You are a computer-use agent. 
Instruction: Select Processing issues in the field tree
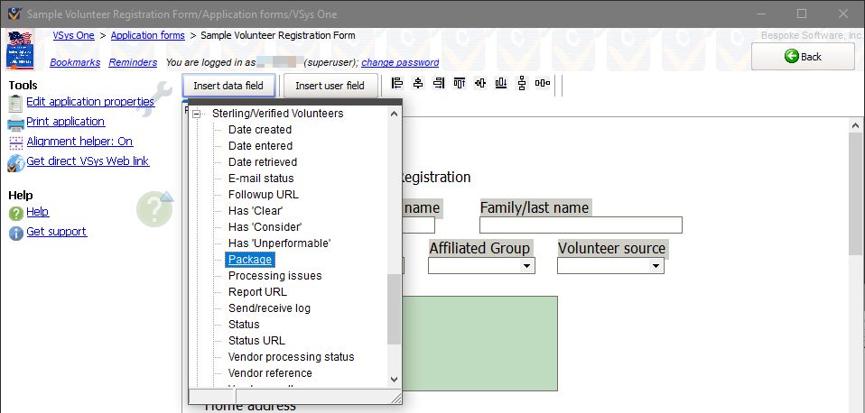[x=274, y=276]
